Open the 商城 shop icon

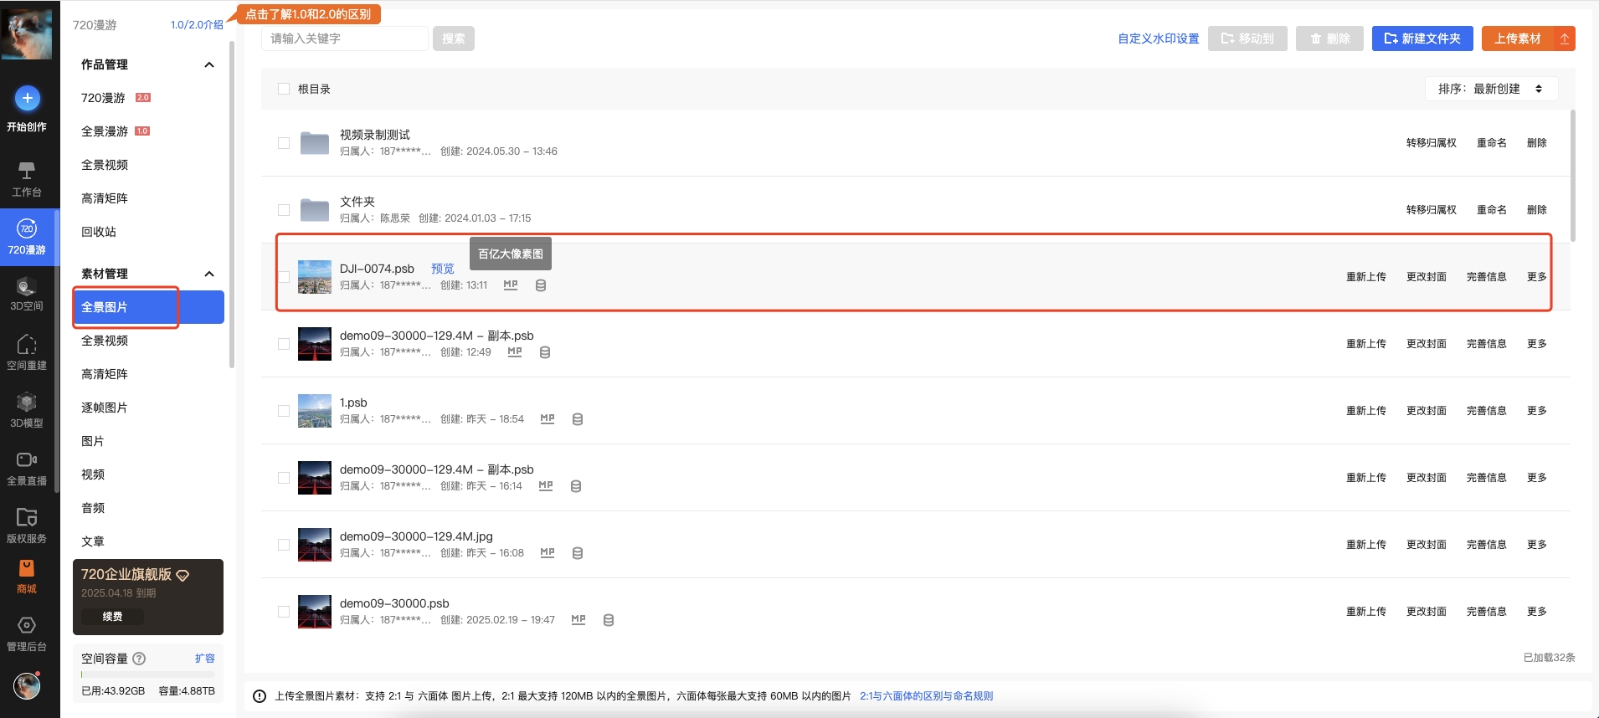click(27, 569)
